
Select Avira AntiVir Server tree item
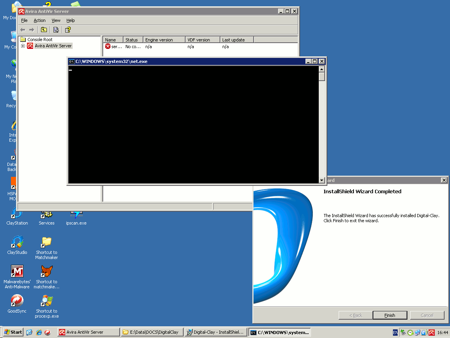(x=53, y=46)
